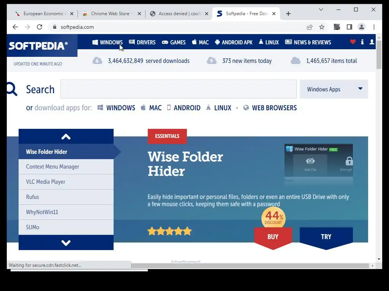Open the tab search chevron

click(x=321, y=9)
